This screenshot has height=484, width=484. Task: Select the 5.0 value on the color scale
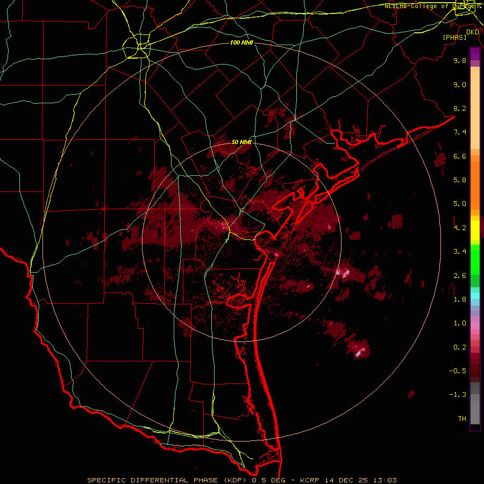click(460, 204)
